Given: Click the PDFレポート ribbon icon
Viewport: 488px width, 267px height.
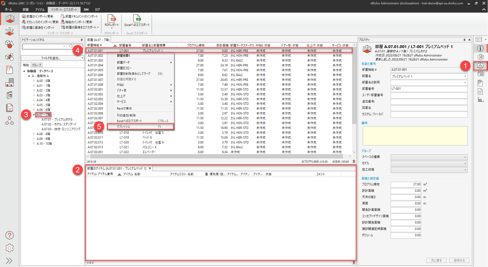Looking at the screenshot, I should (112, 19).
